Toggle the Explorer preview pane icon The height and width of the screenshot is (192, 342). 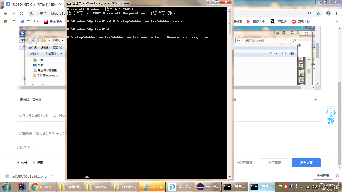coord(284,54)
